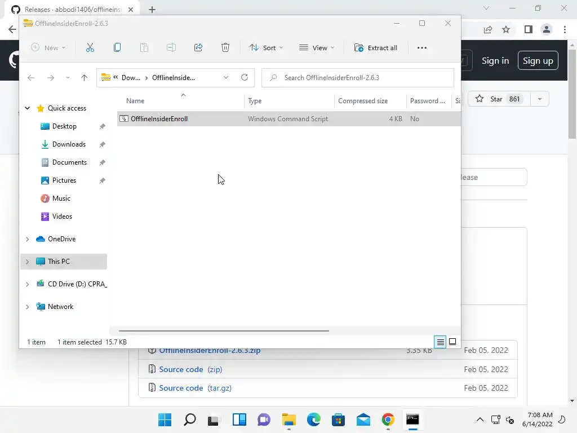The height and width of the screenshot is (433, 577).
Task: Open taskbar Search
Action: pos(190,419)
